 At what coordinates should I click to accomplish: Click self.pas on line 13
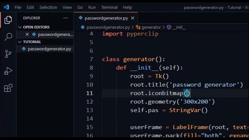(144, 110)
